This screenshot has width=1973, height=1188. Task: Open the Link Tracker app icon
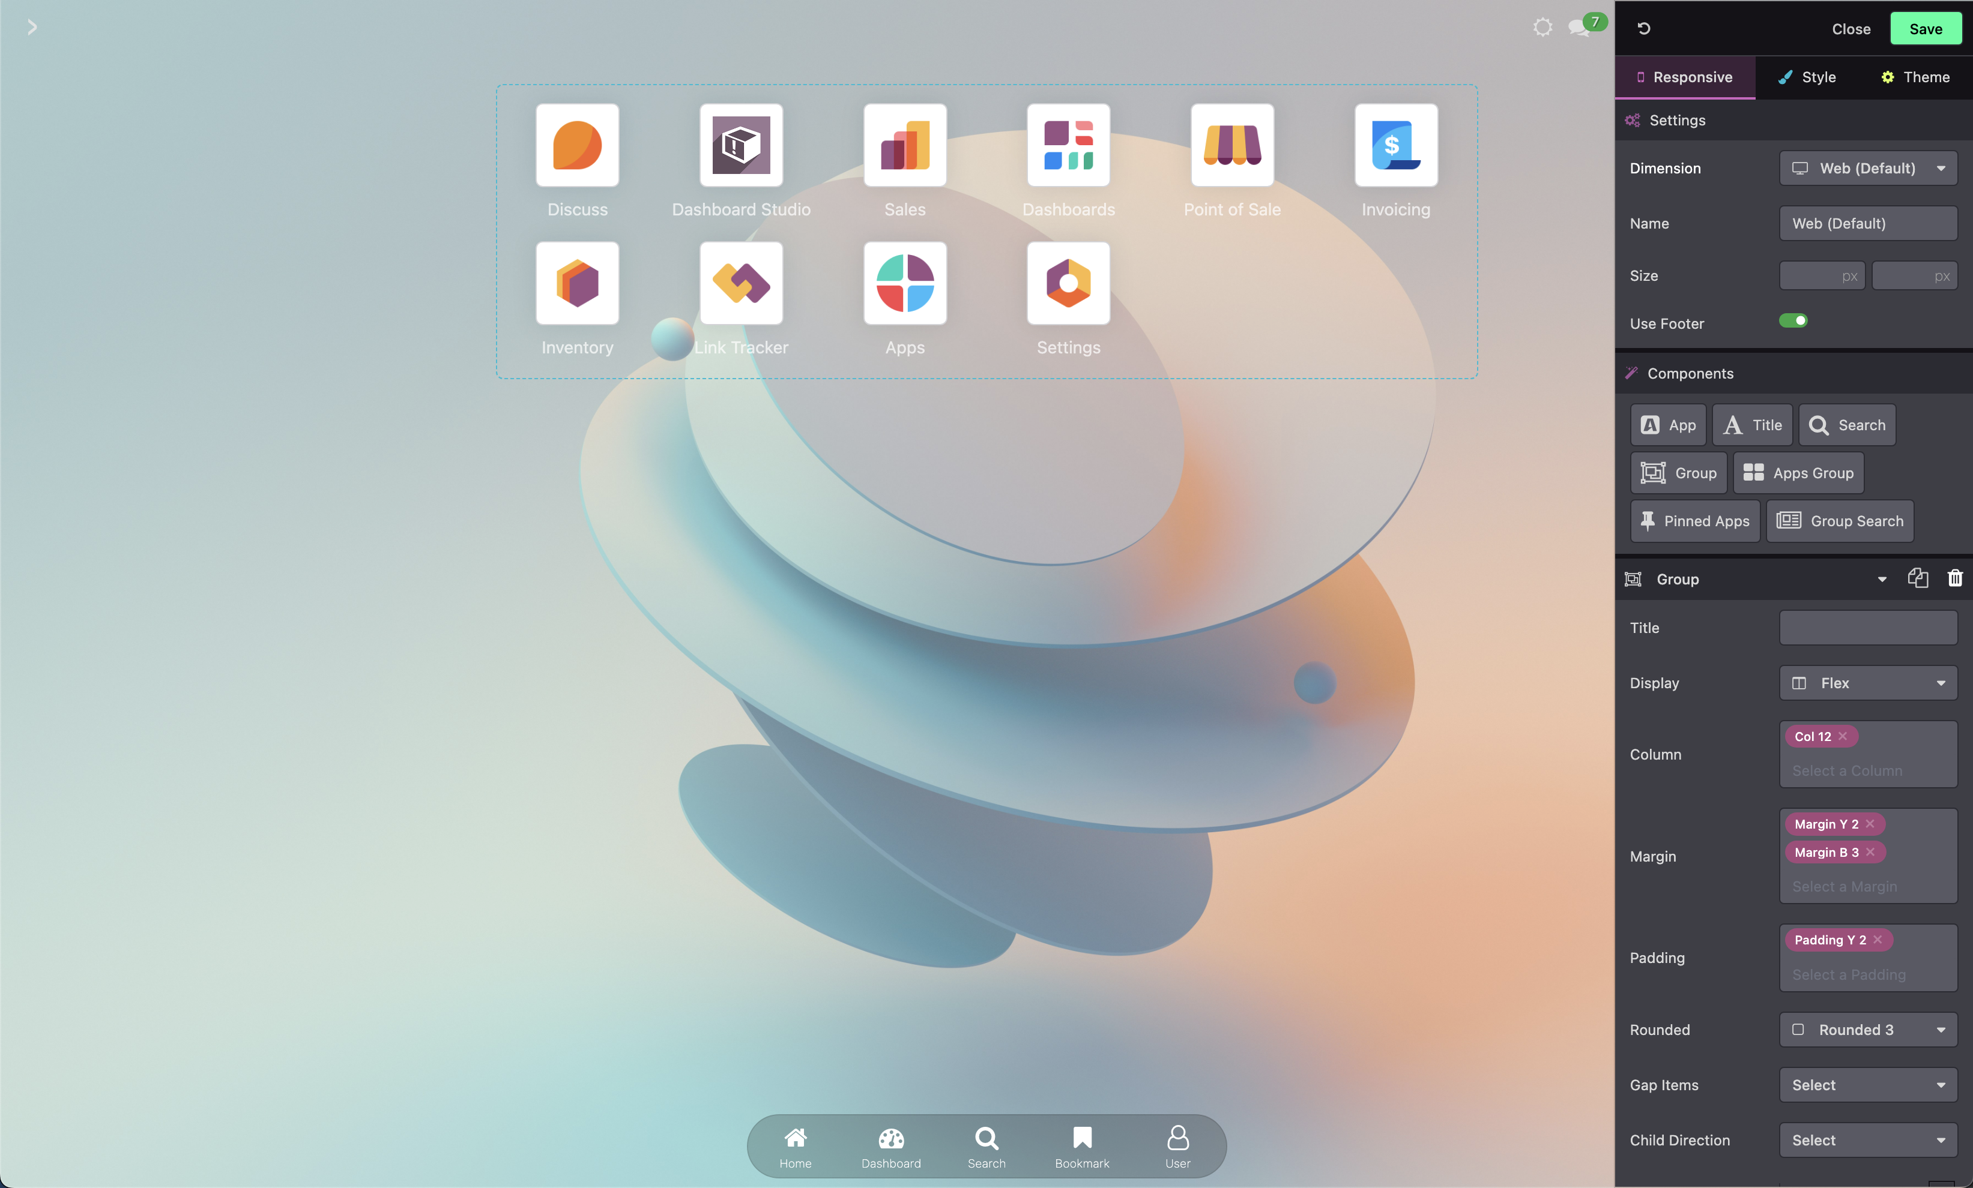pyautogui.click(x=741, y=283)
